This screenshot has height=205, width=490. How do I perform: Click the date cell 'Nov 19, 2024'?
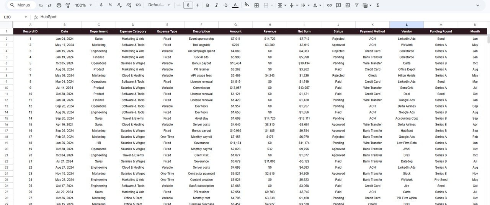(64, 174)
